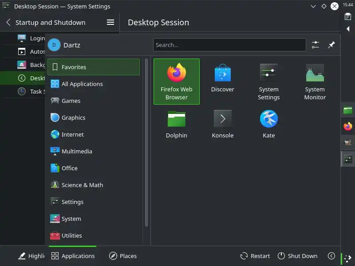
Task: Open the Office category
Action: (x=94, y=168)
